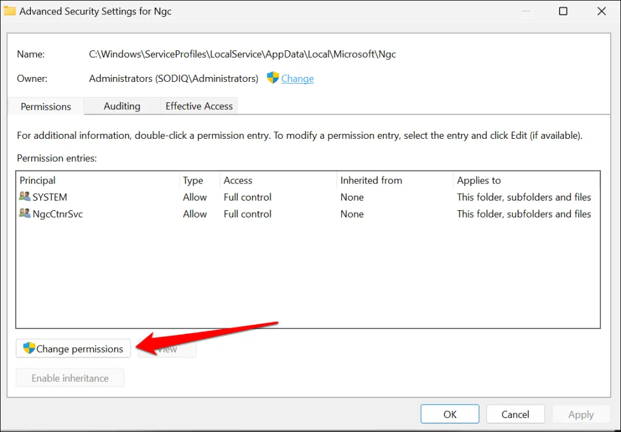Click the shield icon beside the owner Change link
Viewport: 621px width, 432px height.
point(273,78)
